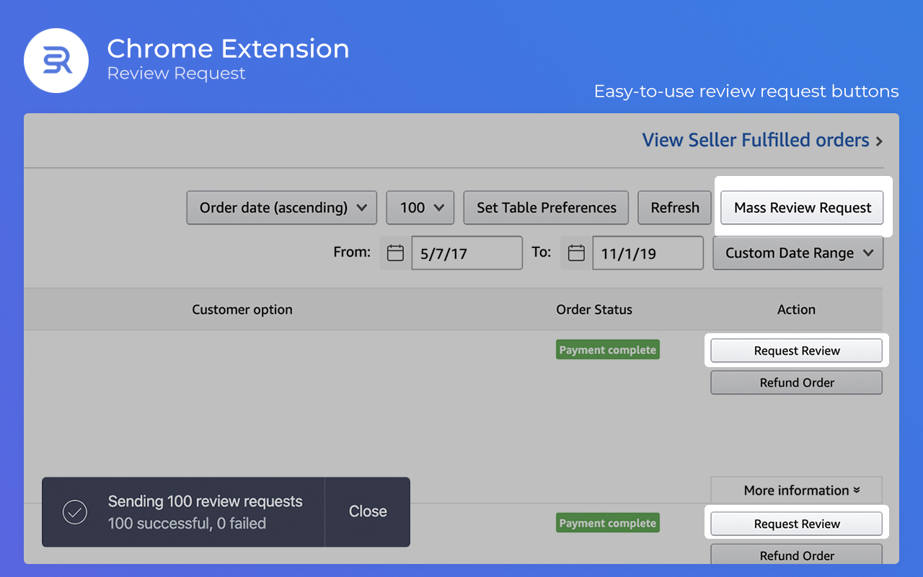Dismiss the review requests toast with Close
Viewport: 923px width, 577px height.
(x=368, y=511)
